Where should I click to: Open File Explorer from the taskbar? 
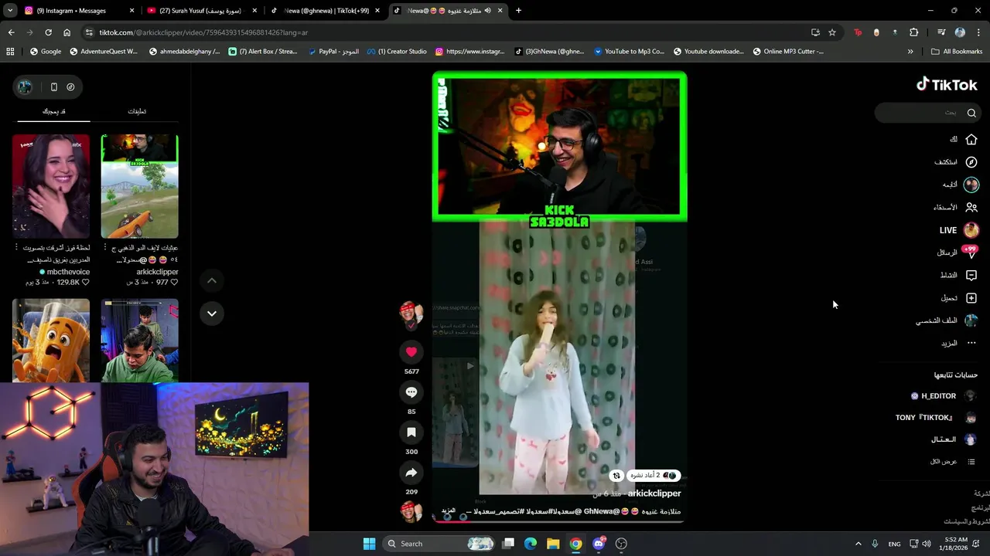(x=553, y=544)
